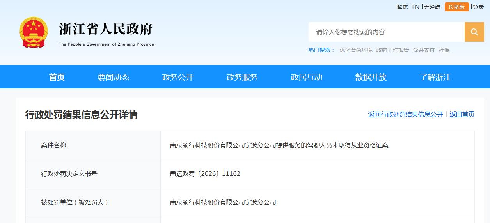490x223 pixels.
Task: Open 政民互动 navigation menu
Action: click(307, 77)
